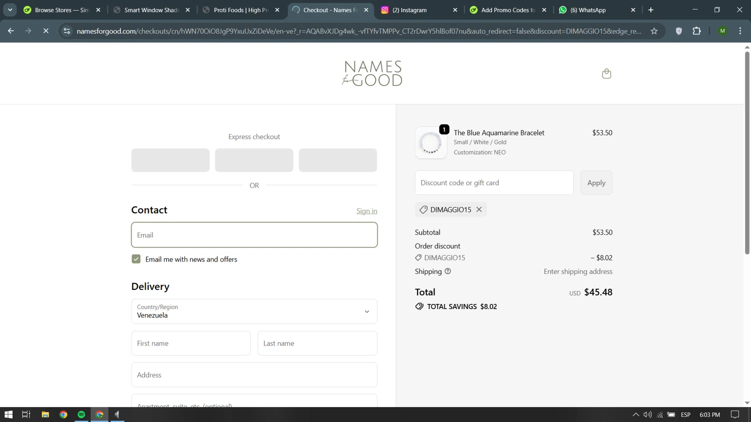Close the Smart Window Shades tab
The height and width of the screenshot is (422, 751).
click(188, 10)
